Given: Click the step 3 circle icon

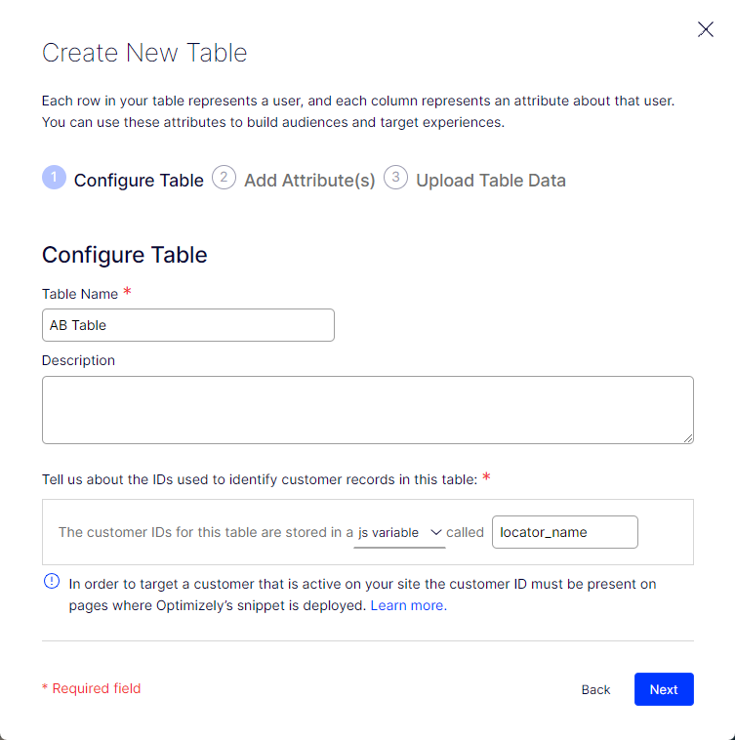Looking at the screenshot, I should (395, 178).
